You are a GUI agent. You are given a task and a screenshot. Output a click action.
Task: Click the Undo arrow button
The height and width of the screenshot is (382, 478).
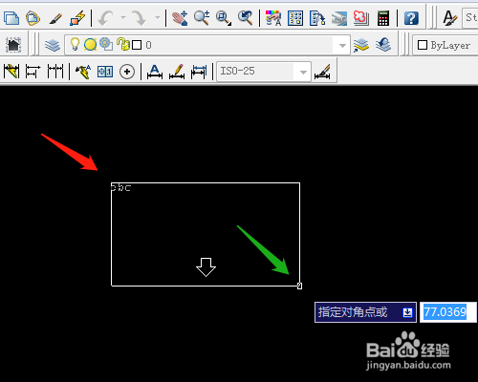coord(105,18)
